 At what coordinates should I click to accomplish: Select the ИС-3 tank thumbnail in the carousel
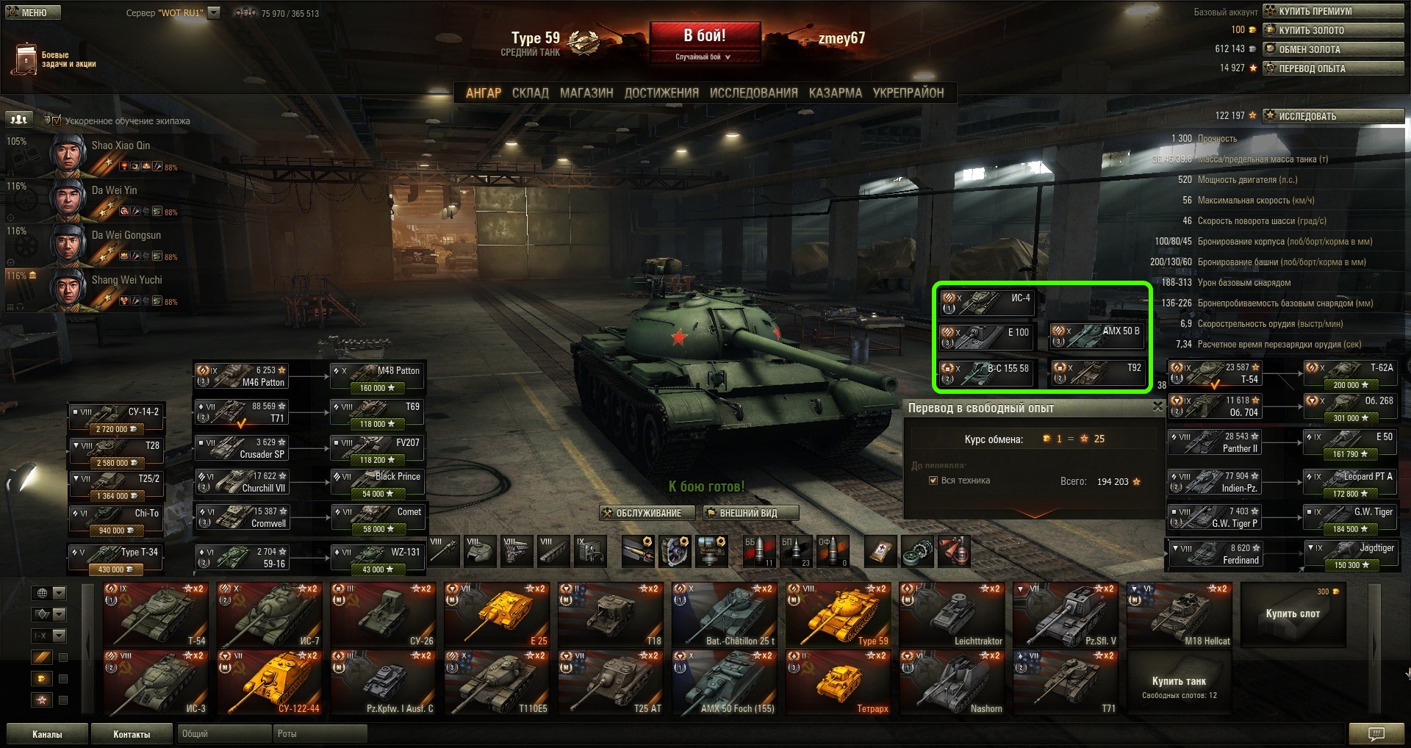156,683
